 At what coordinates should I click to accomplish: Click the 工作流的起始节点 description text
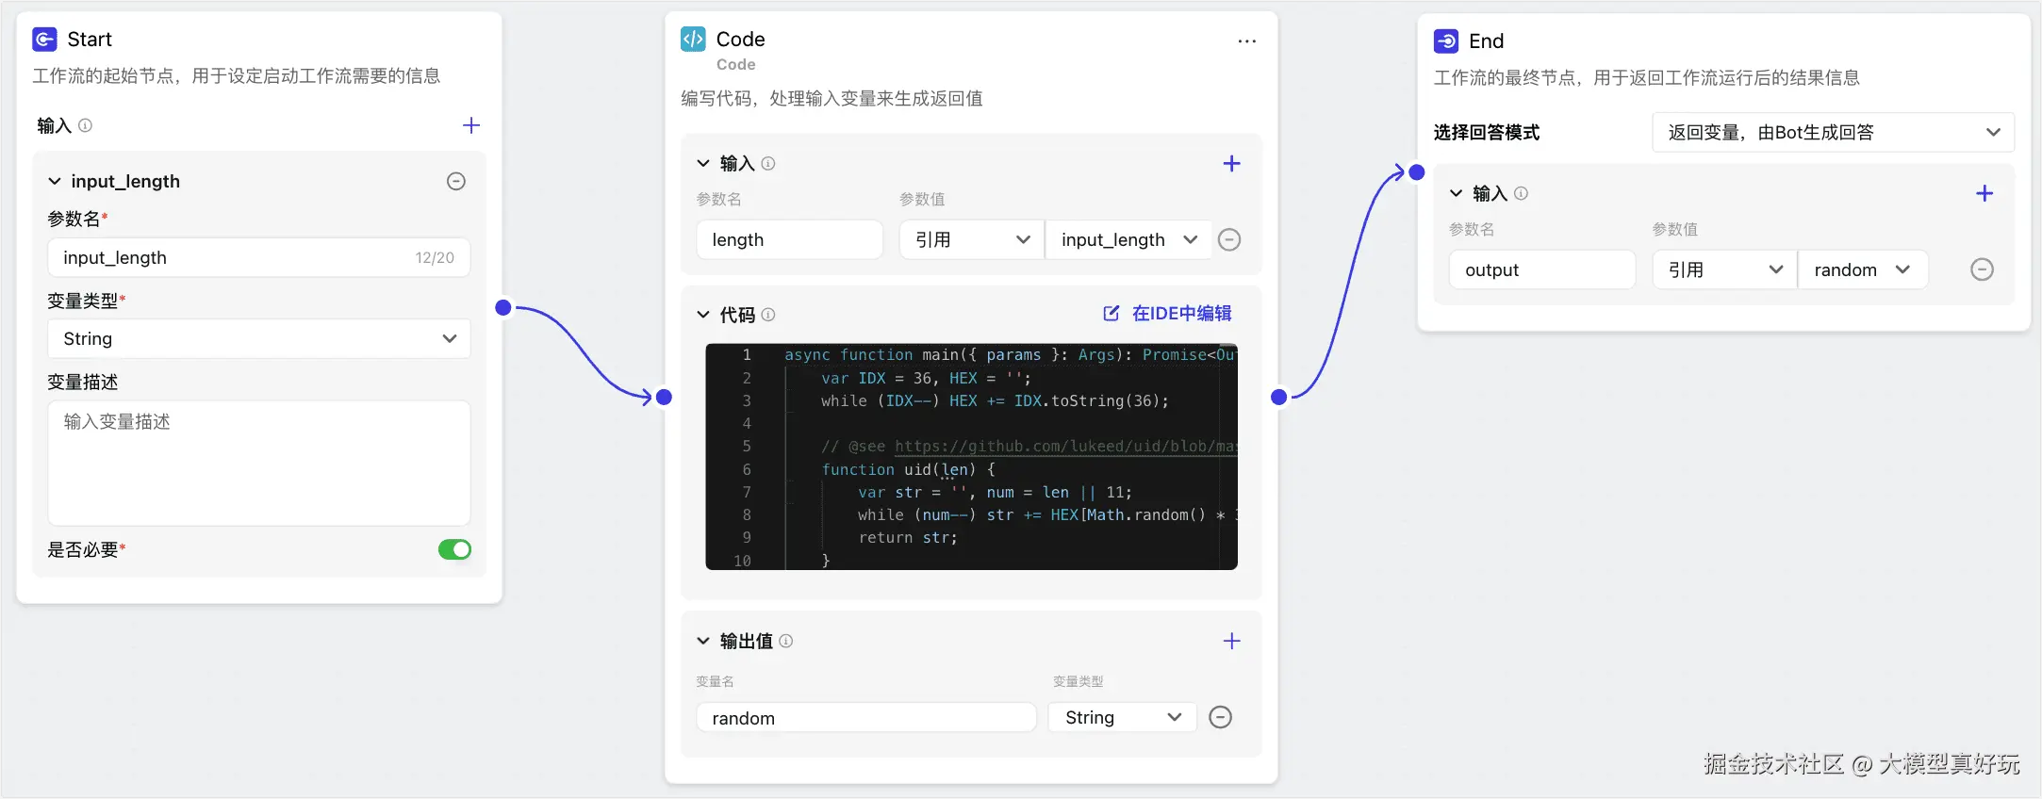click(x=237, y=76)
